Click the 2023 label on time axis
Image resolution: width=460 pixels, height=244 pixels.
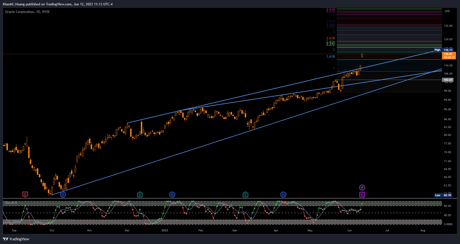(x=165, y=230)
